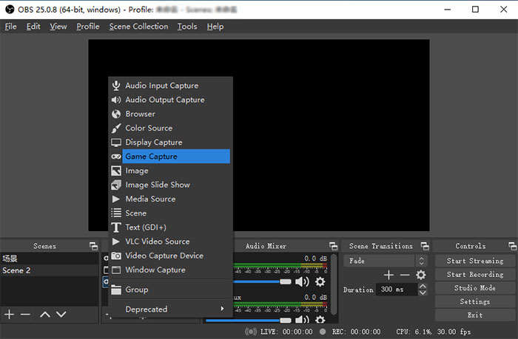This screenshot has width=518, height=339.
Task: Click the Duration 300 ms field
Action: tap(397, 290)
